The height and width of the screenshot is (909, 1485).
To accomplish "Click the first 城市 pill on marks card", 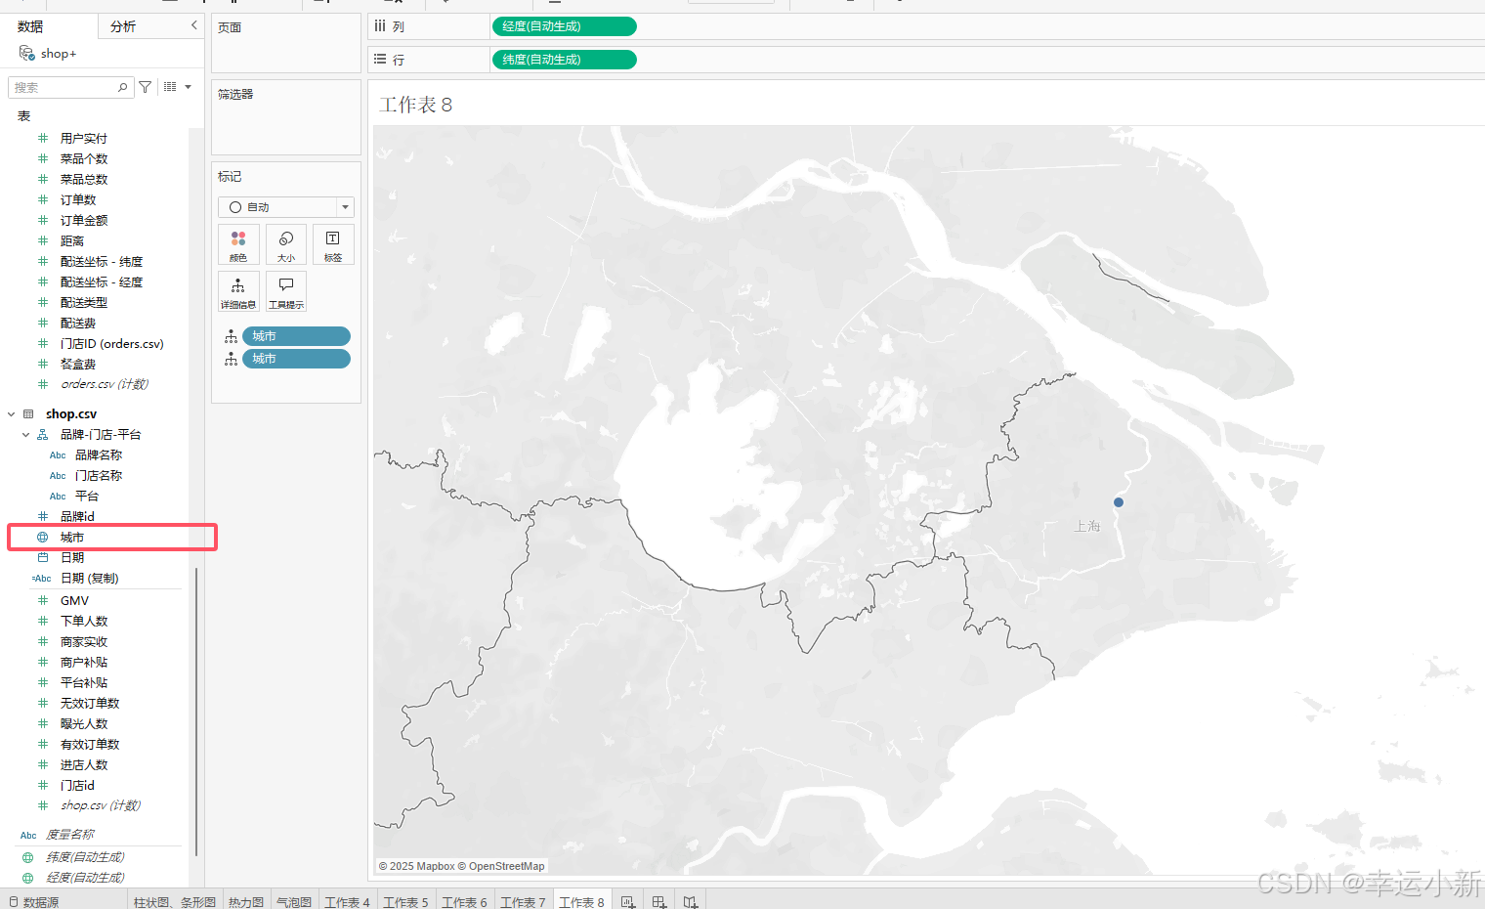I will coord(296,336).
